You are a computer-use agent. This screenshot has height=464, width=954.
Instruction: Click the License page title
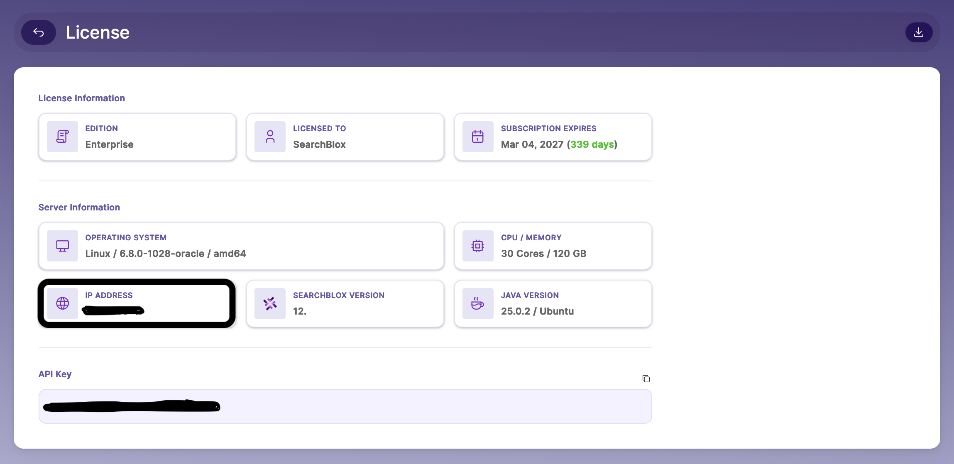point(98,32)
